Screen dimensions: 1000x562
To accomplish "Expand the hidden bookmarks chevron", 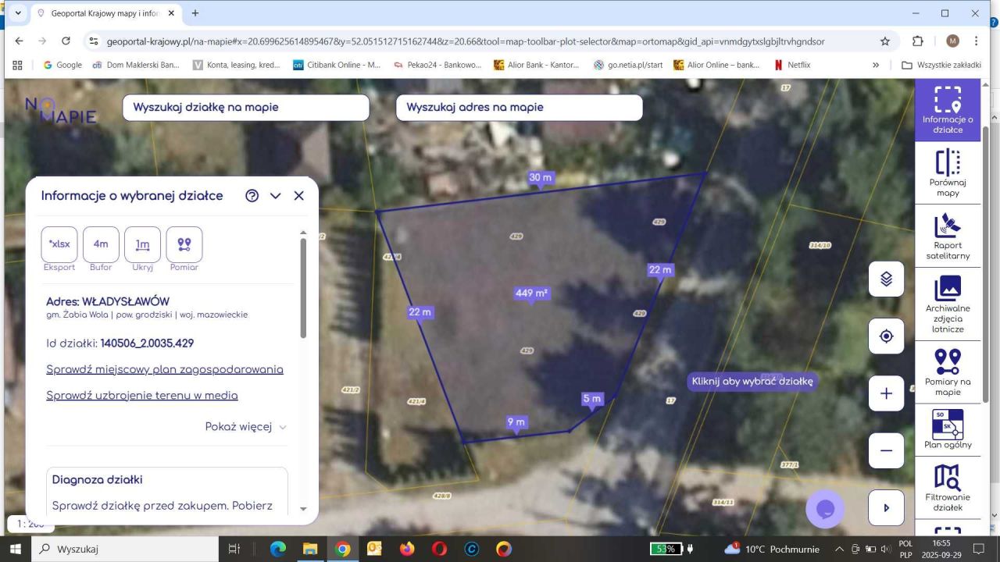I will coord(876,65).
